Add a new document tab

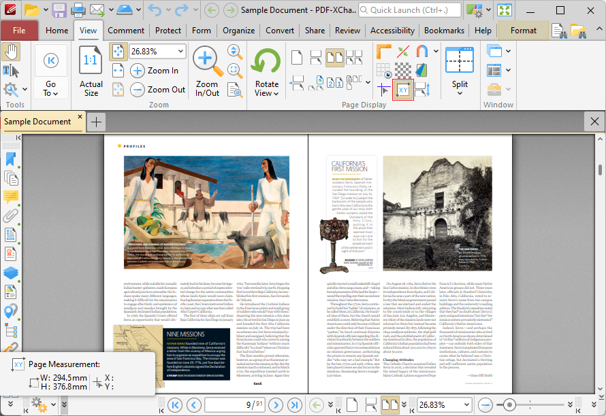point(96,122)
